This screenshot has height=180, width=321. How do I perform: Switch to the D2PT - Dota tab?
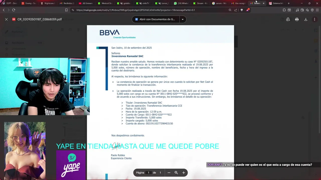[x=10, y=3]
